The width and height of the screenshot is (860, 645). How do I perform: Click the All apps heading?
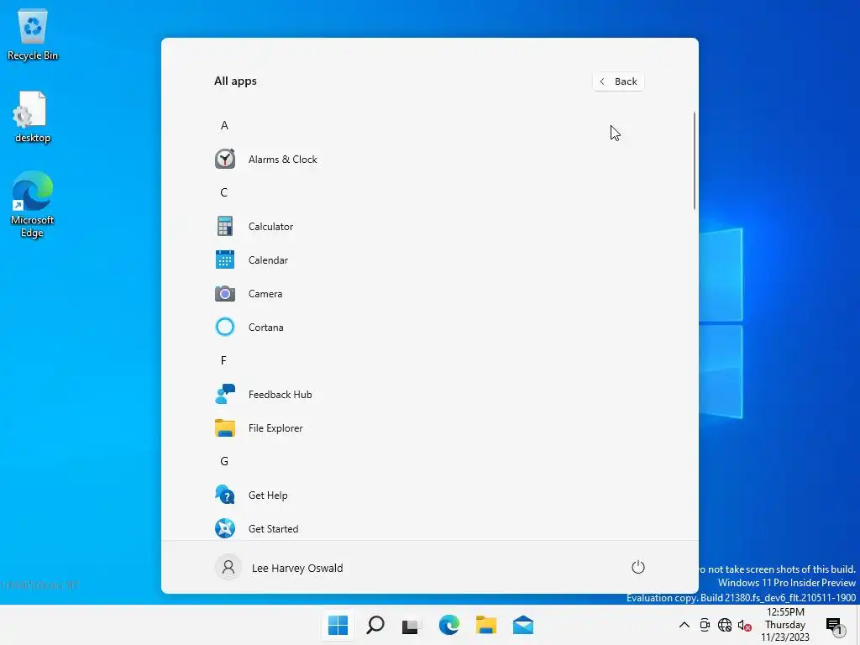pyautogui.click(x=235, y=81)
